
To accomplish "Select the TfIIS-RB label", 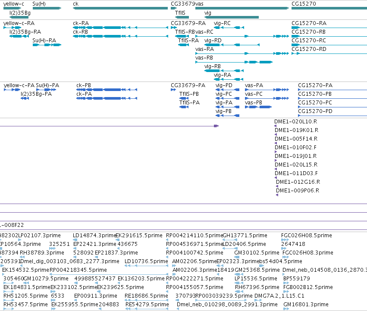I will (x=185, y=32).
